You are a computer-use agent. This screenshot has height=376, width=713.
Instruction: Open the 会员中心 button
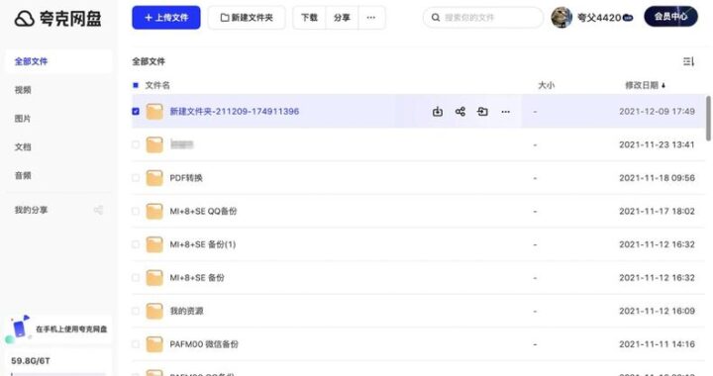pyautogui.click(x=670, y=17)
